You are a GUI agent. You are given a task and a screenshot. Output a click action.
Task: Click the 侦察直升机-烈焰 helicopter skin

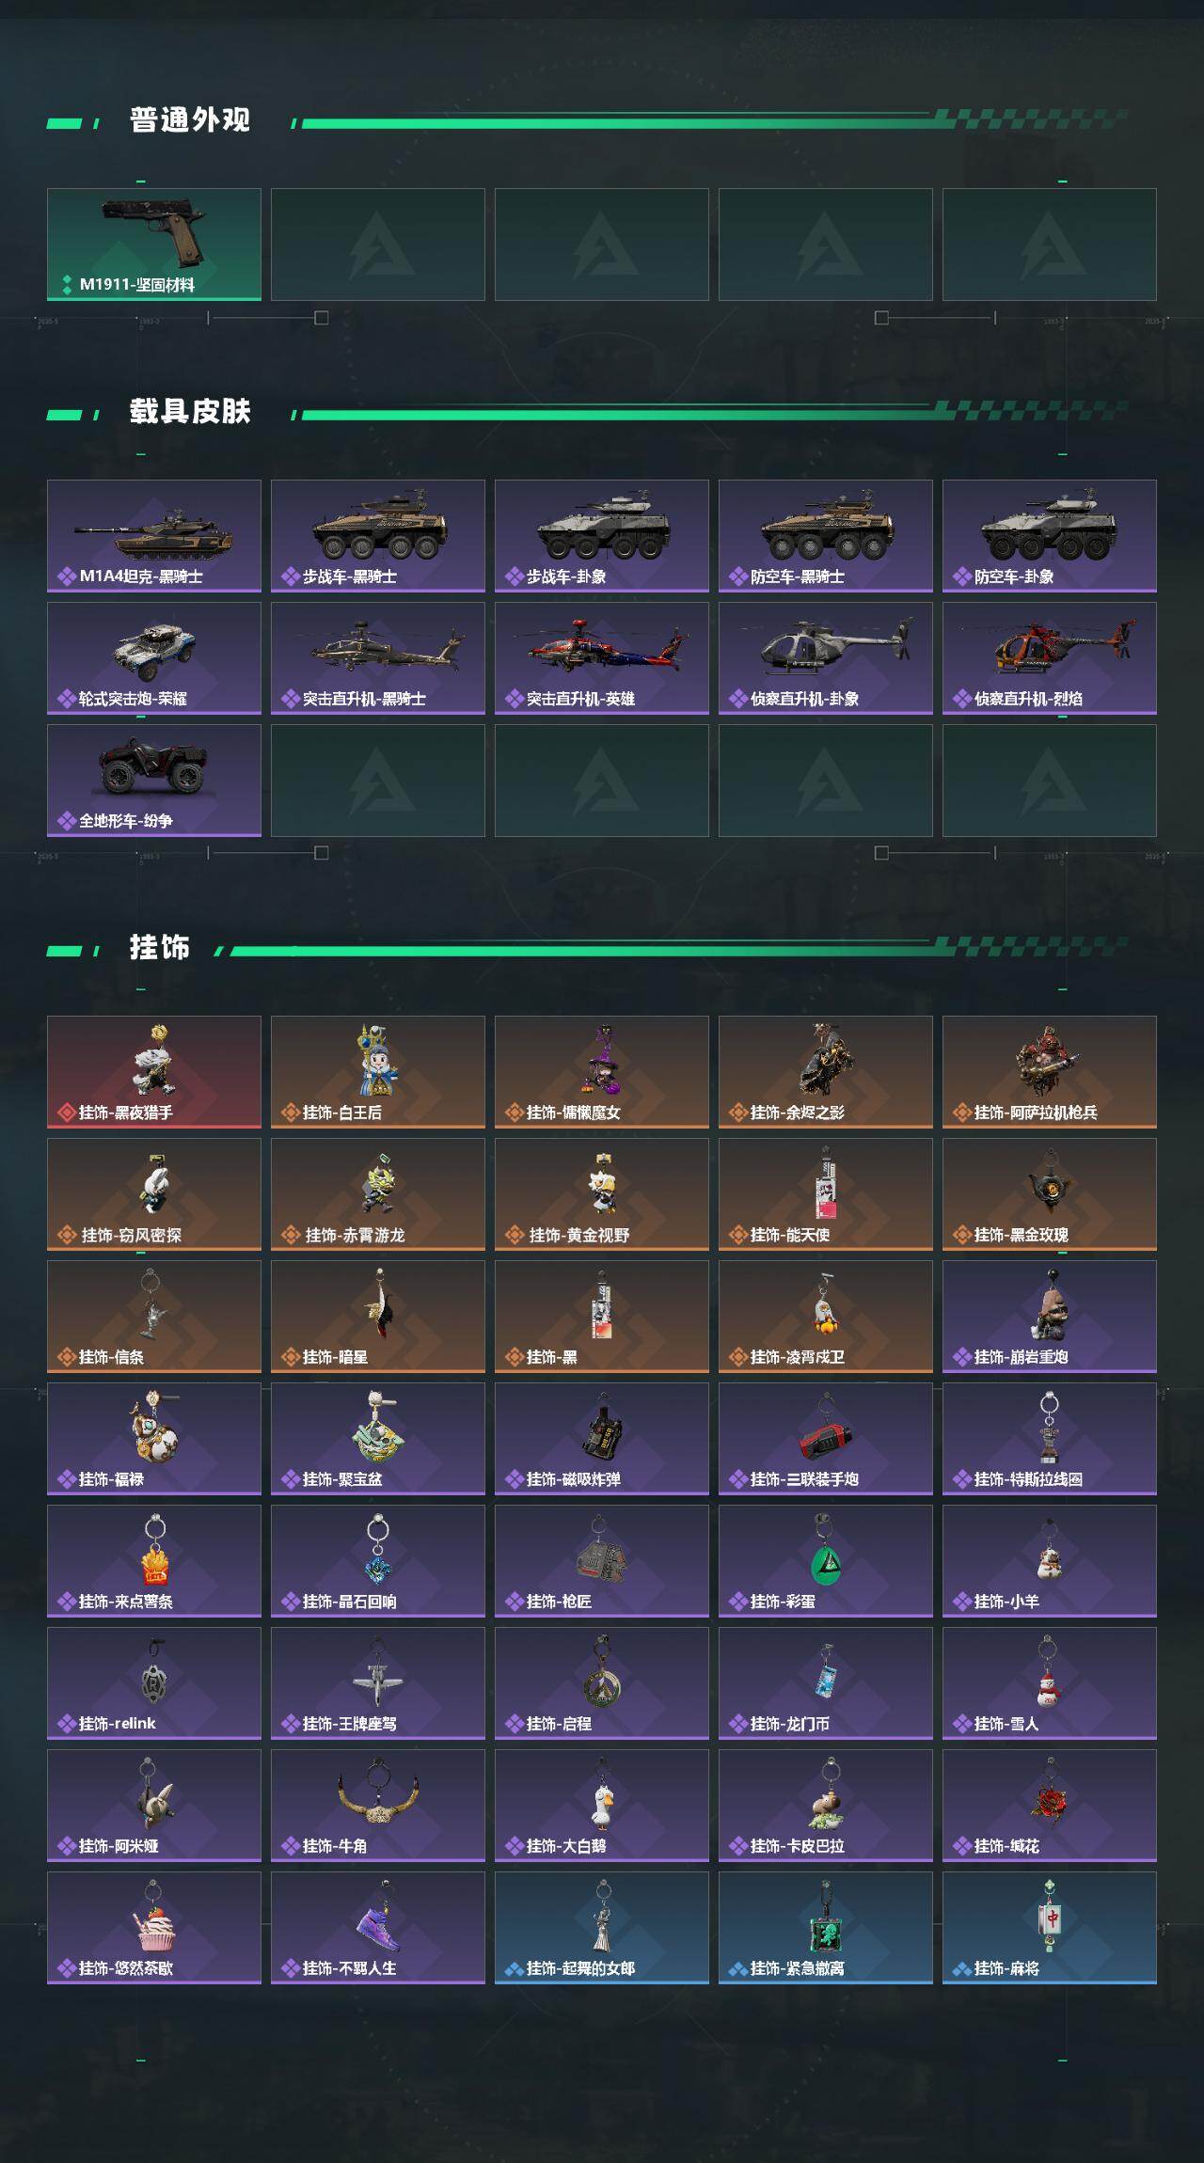[x=1050, y=658]
